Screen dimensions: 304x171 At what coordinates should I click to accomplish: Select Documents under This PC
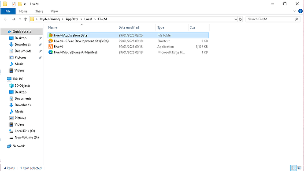tap(23, 98)
